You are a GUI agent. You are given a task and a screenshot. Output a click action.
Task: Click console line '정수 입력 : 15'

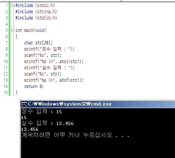point(41,111)
